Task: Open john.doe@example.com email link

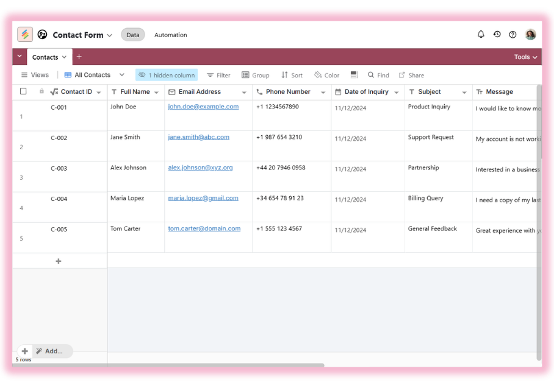Action: click(203, 107)
